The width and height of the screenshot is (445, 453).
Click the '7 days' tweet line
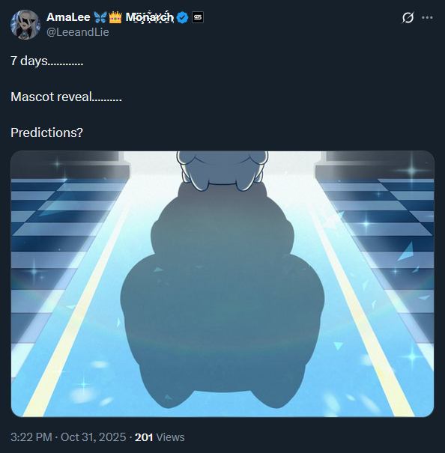tap(47, 61)
